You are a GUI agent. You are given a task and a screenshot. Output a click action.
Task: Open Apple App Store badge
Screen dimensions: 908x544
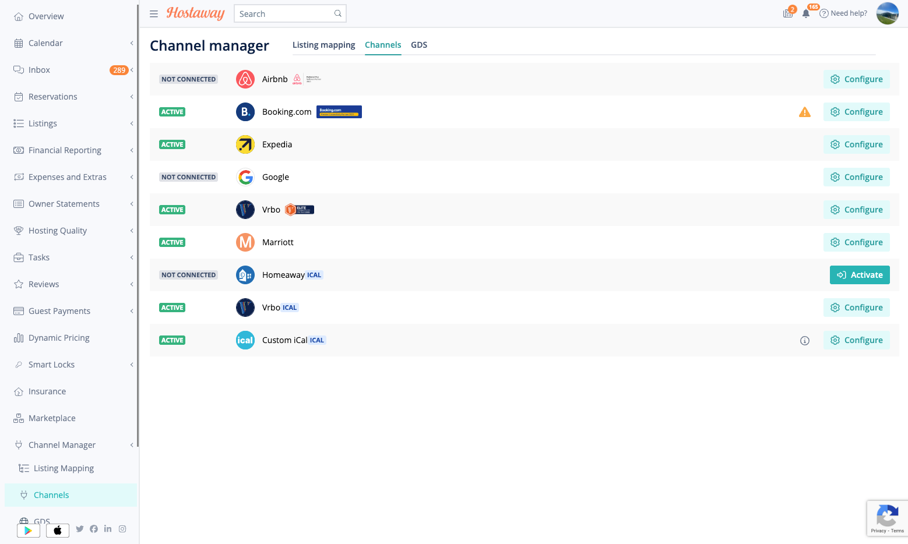click(x=58, y=530)
